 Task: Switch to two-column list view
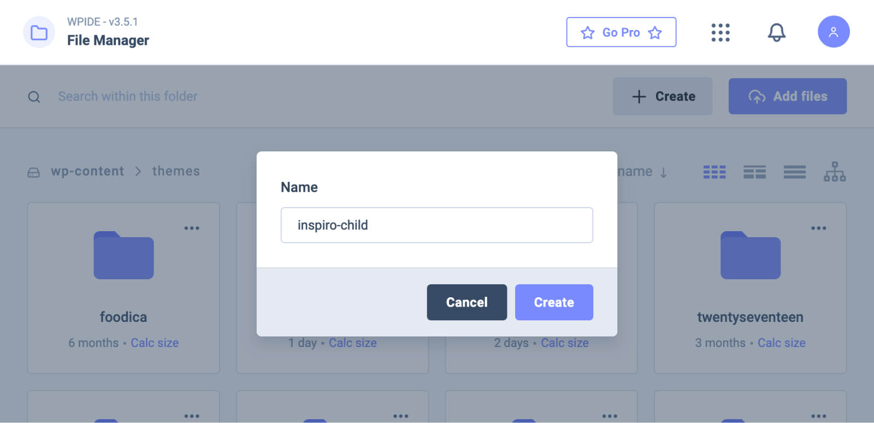click(x=754, y=172)
